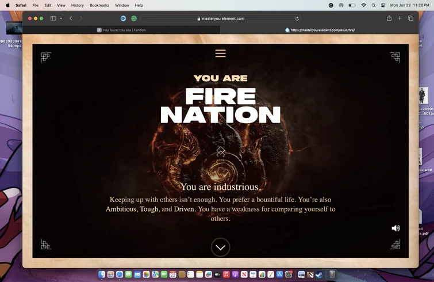Click the date and time Mon Jan 22

[410, 5]
